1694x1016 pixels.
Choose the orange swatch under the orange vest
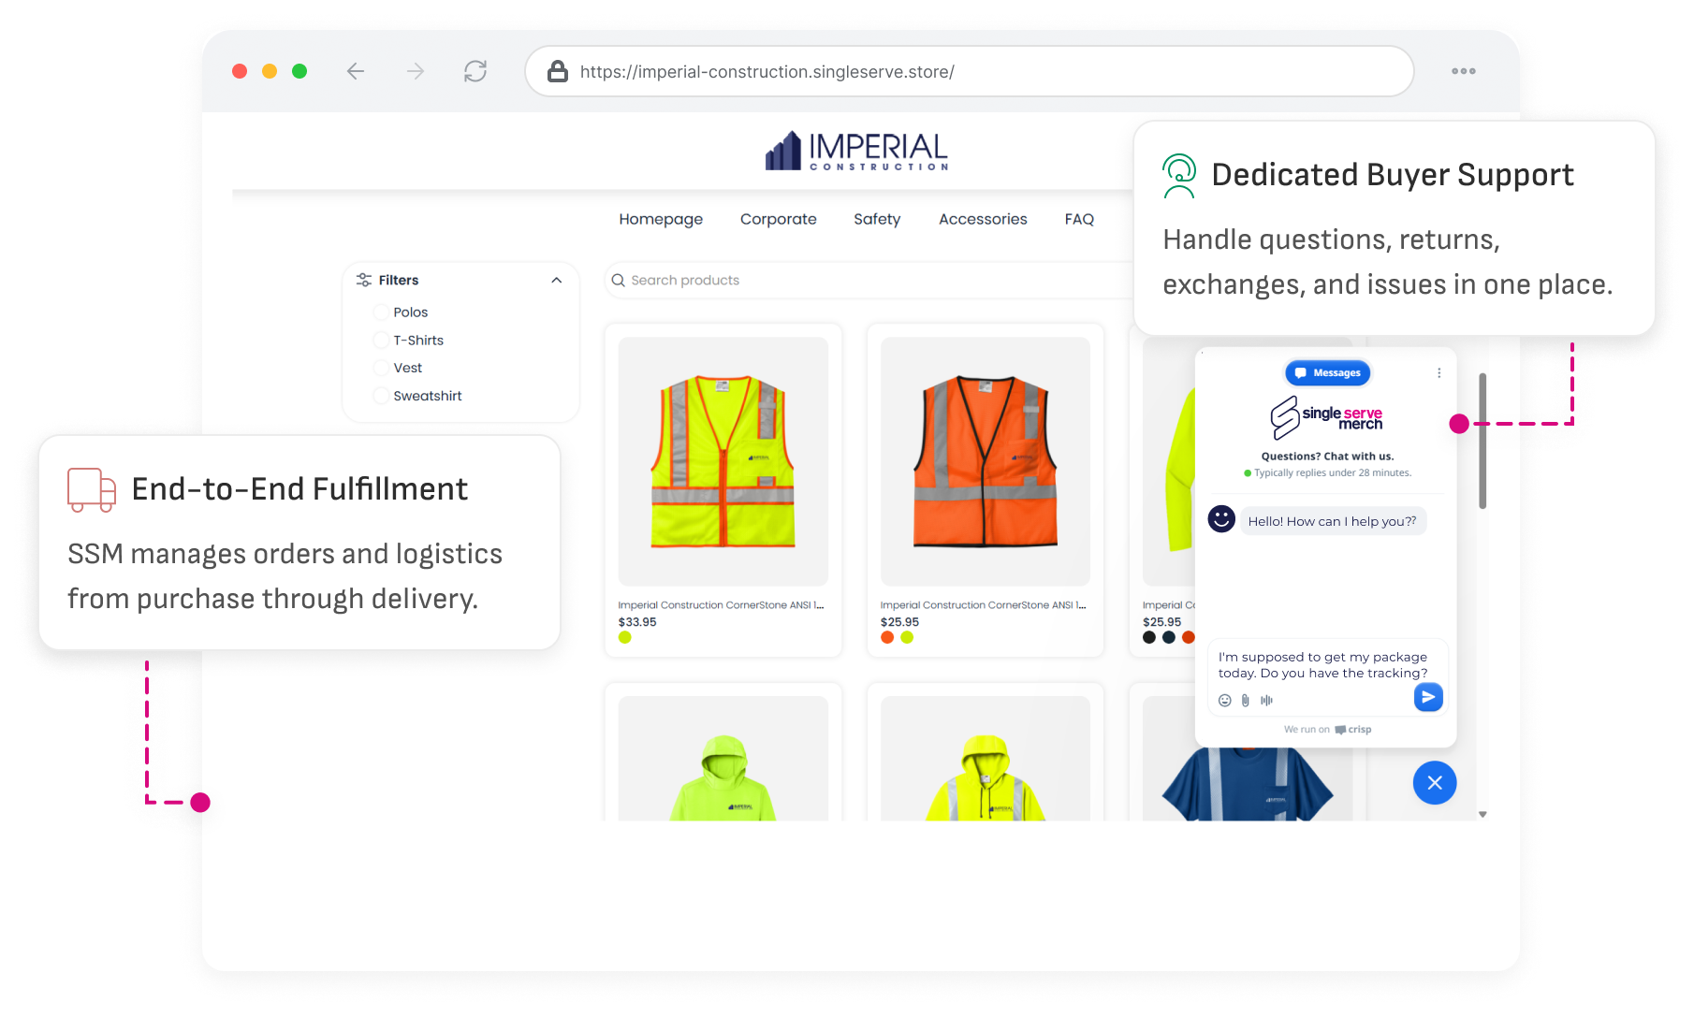click(x=887, y=638)
